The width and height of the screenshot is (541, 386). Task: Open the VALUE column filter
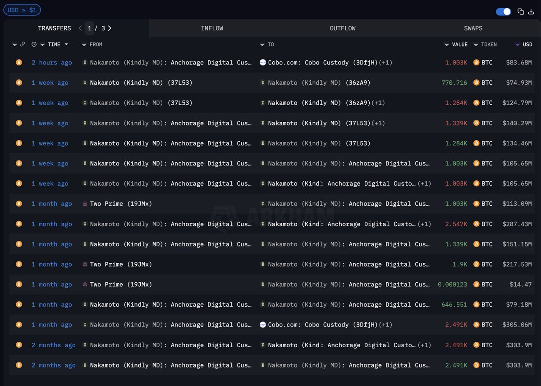pos(447,44)
